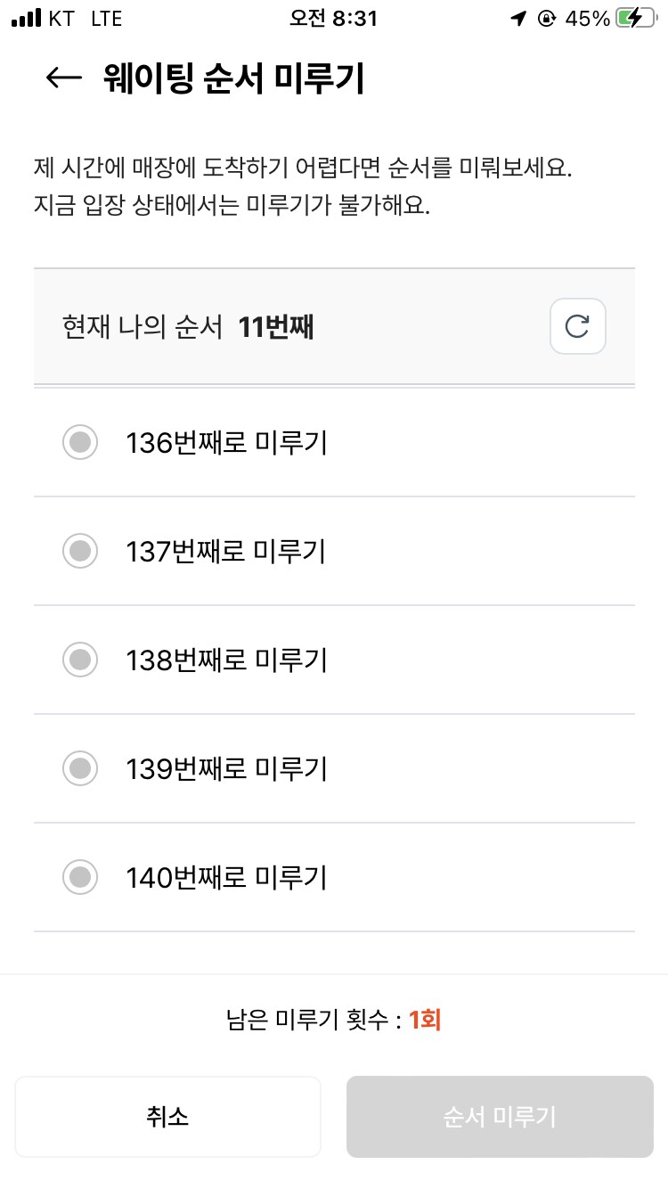
Task: Tap the cellular signal bars icon
Action: tap(27, 19)
